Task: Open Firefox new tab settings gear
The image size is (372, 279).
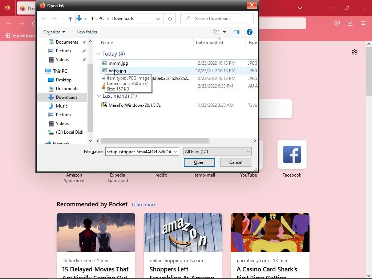Action: [355, 52]
